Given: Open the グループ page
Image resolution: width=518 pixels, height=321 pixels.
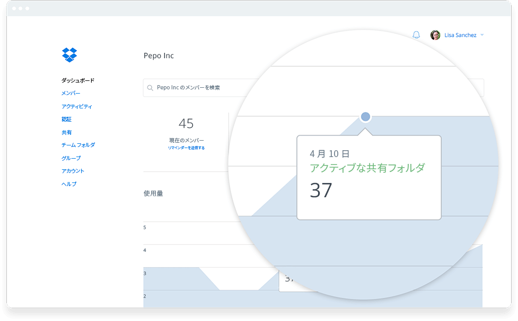Looking at the screenshot, I should 71,158.
